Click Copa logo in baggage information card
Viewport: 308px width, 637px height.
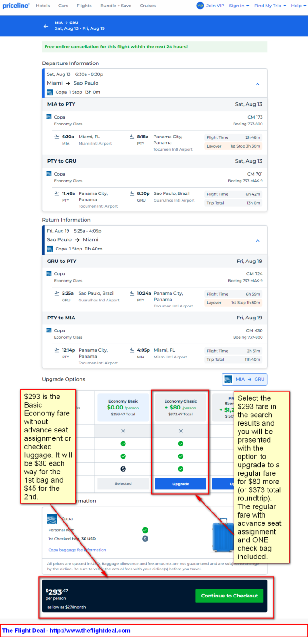[x=52, y=519]
